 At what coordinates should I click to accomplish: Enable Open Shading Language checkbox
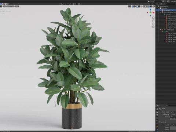pos(170,119)
